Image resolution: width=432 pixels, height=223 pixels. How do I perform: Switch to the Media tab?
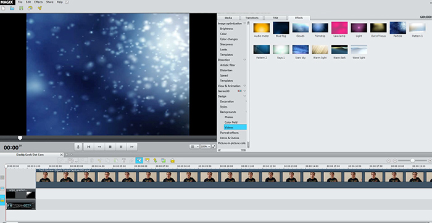(228, 18)
